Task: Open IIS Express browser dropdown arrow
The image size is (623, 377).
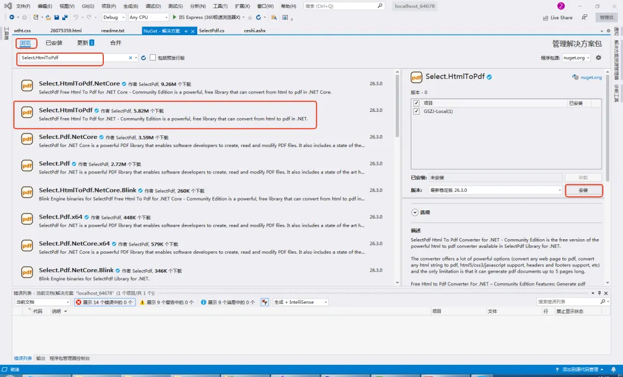Action: point(243,17)
